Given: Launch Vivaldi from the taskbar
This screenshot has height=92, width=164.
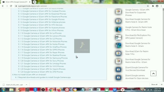Looking at the screenshot, I should pyautogui.click(x=67, y=90).
